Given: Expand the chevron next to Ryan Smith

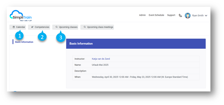Looking at the screenshot, I should coord(206,16).
